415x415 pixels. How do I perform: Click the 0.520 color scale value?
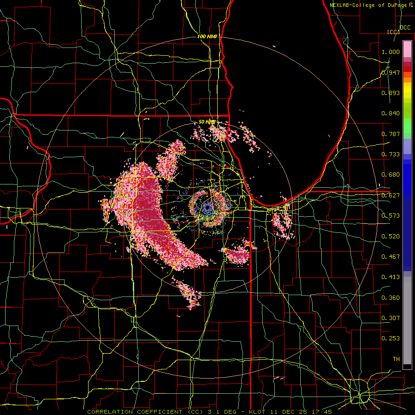(391, 237)
